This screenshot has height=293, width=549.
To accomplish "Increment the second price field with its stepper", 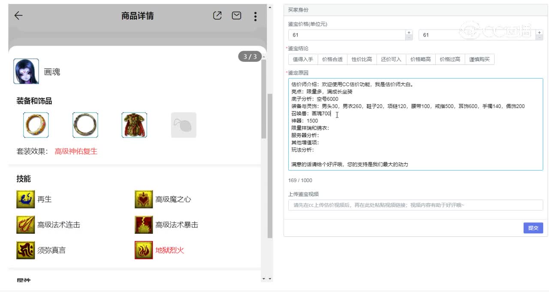I will [x=539, y=32].
